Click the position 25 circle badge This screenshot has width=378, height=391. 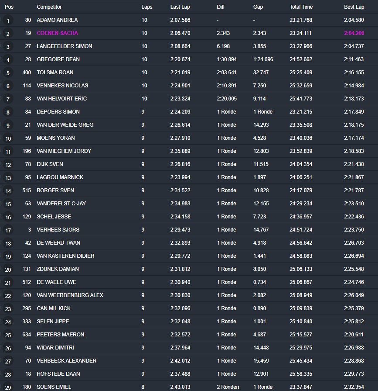8,335
